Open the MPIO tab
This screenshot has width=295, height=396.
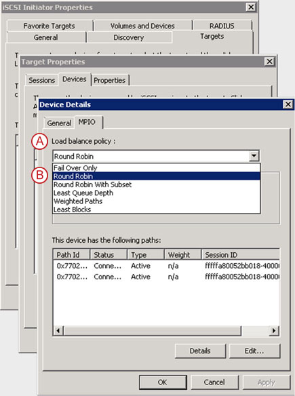coord(87,122)
